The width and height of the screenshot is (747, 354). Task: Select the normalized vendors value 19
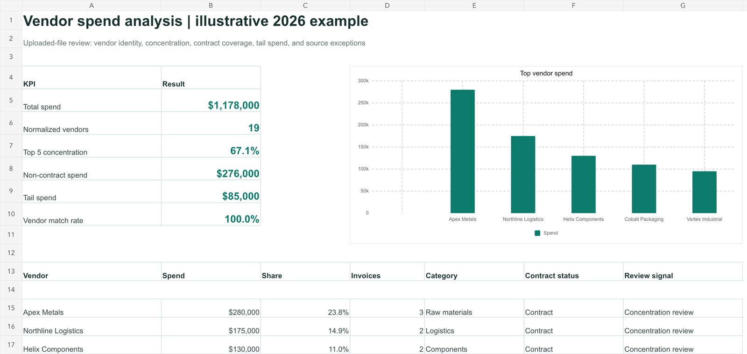click(211, 123)
